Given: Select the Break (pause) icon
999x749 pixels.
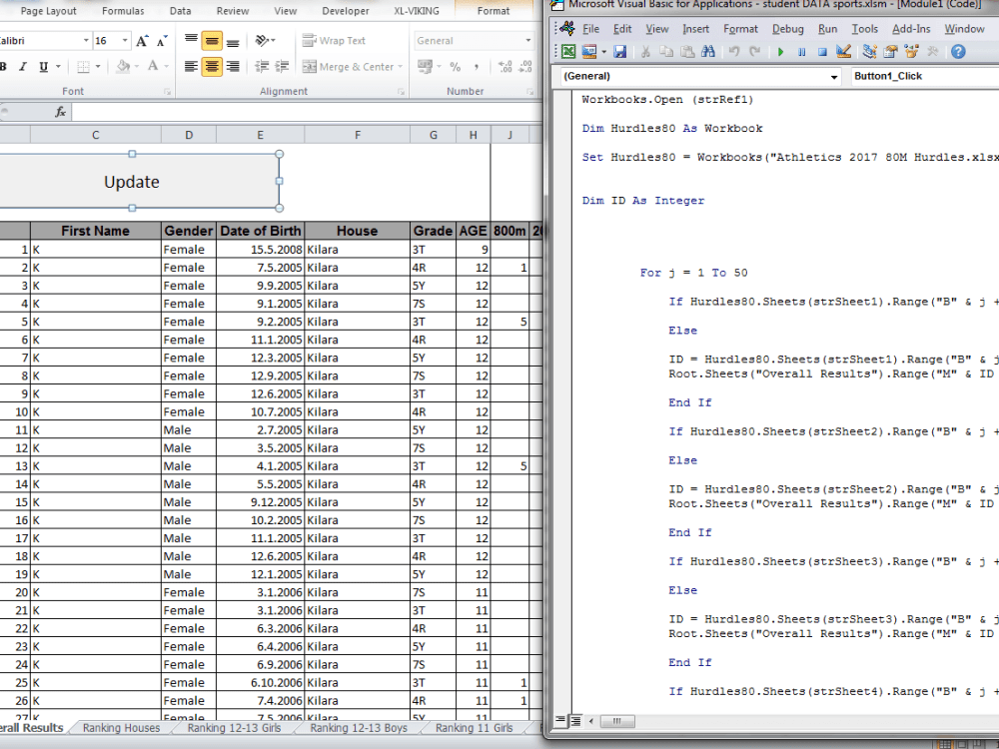Looking at the screenshot, I should [802, 53].
